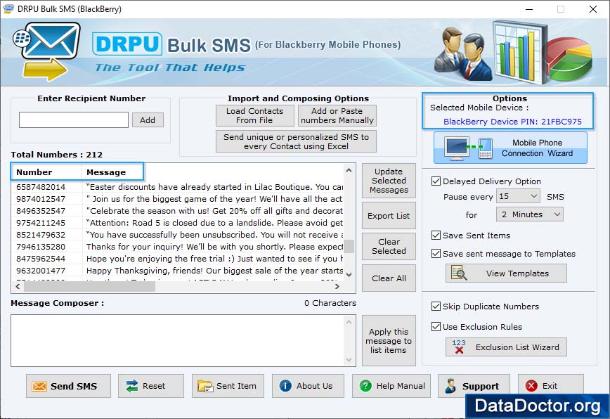Click the Happy Thanksgiving message text
This screenshot has width=610, height=419.
[x=214, y=271]
